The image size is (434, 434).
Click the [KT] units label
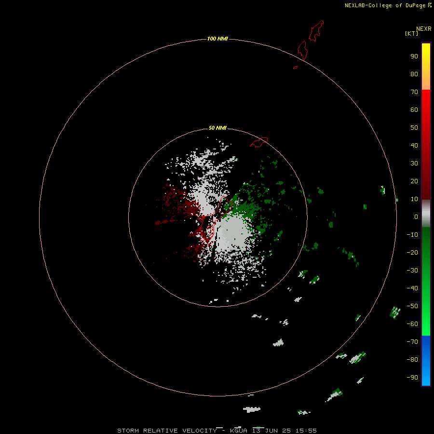coord(412,33)
